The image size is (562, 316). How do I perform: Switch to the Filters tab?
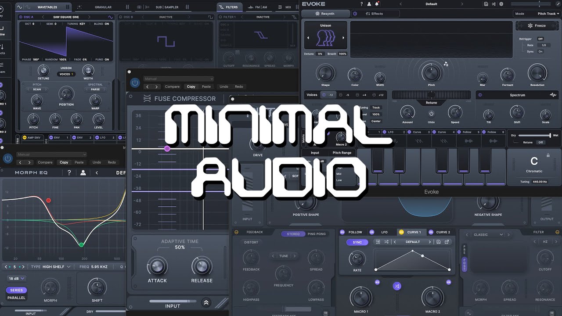pyautogui.click(x=229, y=7)
